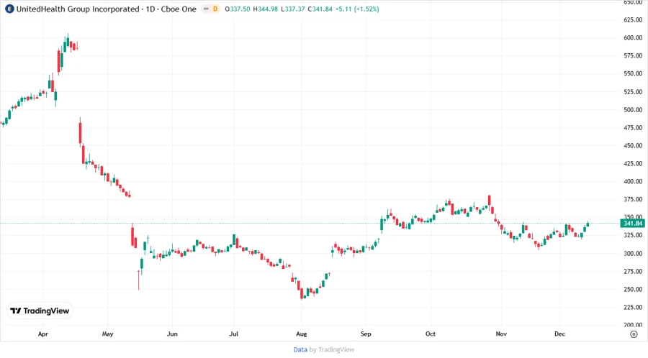Click the 400.00 price axis label
This screenshot has width=648, height=358.
click(x=633, y=181)
